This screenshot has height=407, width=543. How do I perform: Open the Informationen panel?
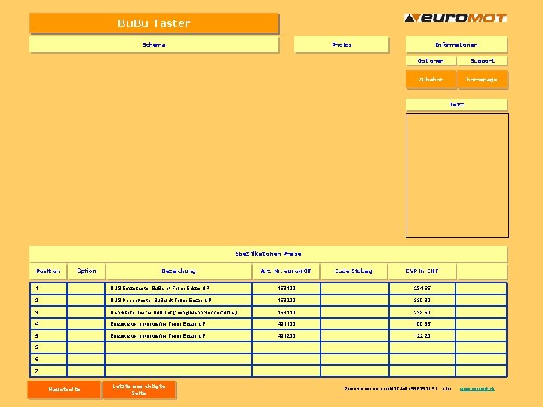pyautogui.click(x=456, y=44)
